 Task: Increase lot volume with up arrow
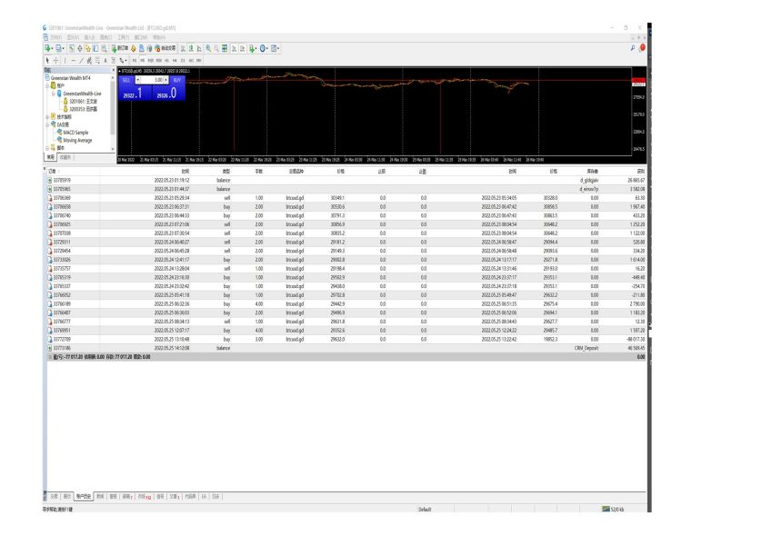165,80
